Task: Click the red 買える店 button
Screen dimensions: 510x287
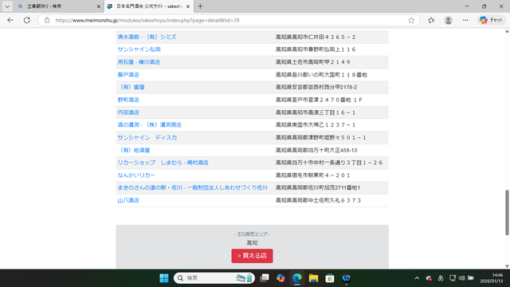Action: pos(252,256)
